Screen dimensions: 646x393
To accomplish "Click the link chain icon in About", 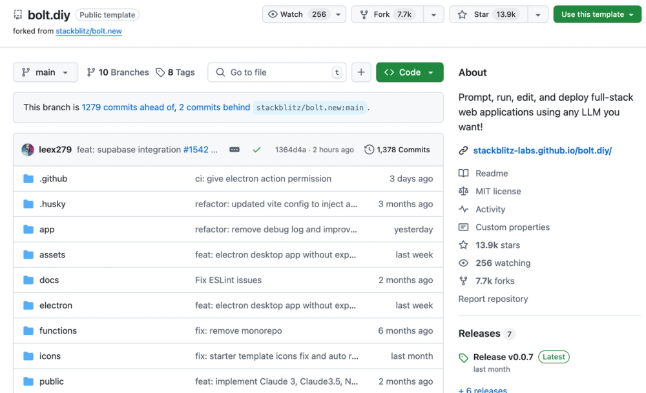I will click(463, 150).
